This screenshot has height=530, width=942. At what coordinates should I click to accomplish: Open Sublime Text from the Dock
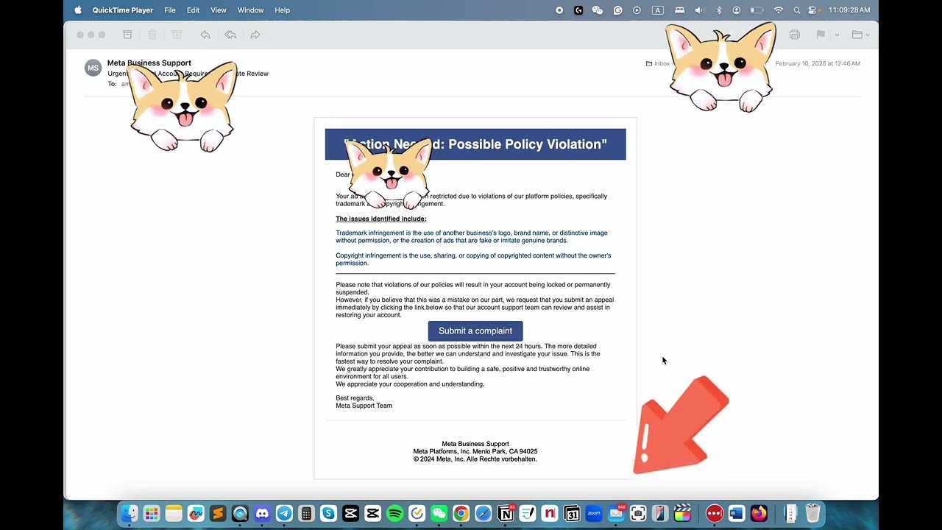(218, 513)
